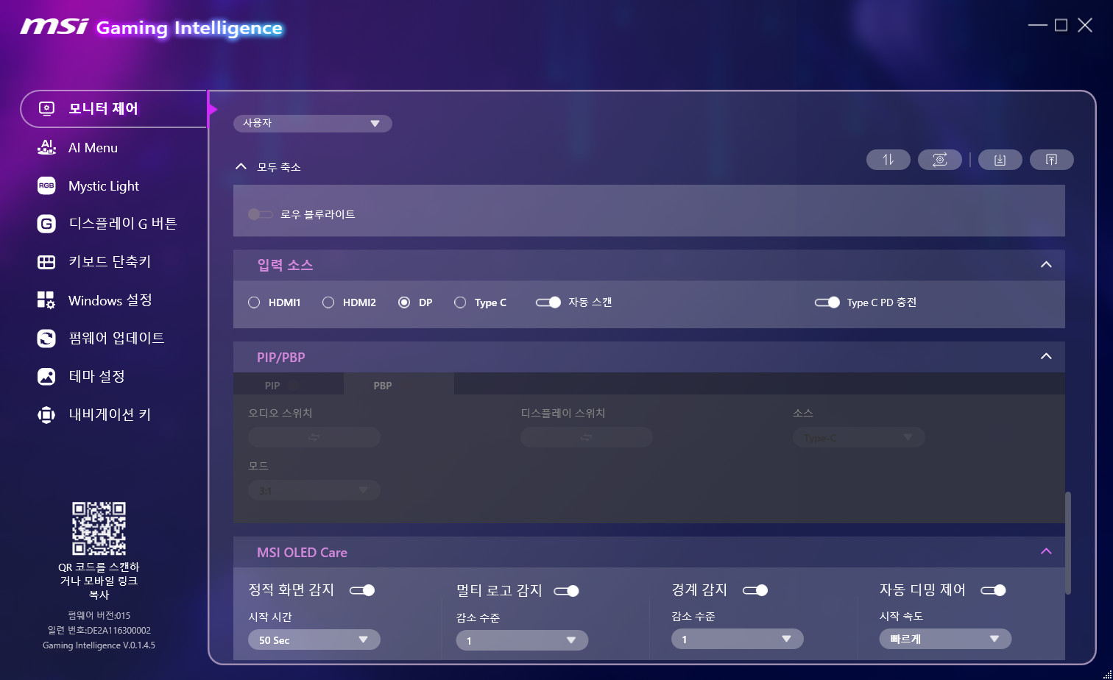The height and width of the screenshot is (680, 1113).
Task: Open the 모드 3:1 dropdown
Action: click(314, 490)
